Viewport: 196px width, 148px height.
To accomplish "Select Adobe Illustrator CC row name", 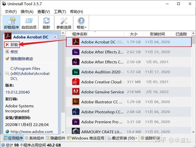I will (x=102, y=102).
